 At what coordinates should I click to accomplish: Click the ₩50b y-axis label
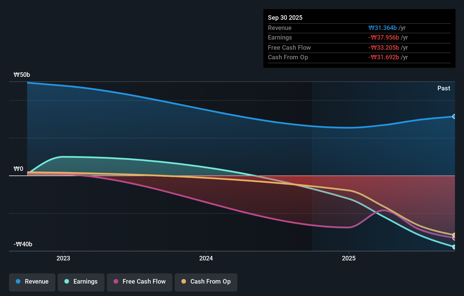coord(22,75)
